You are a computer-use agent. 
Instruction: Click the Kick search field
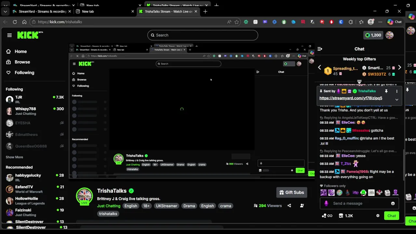(x=202, y=35)
